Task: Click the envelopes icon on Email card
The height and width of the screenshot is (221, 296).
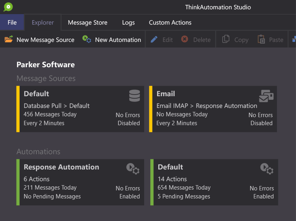Action: point(266,96)
